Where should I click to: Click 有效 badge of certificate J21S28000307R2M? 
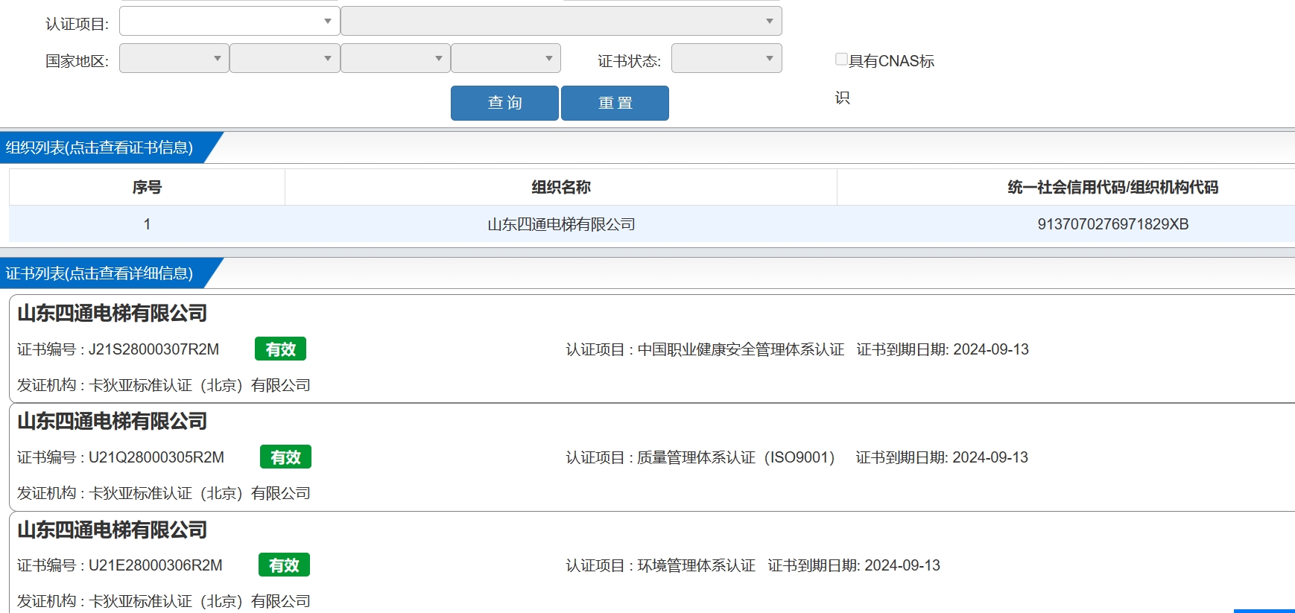[280, 349]
